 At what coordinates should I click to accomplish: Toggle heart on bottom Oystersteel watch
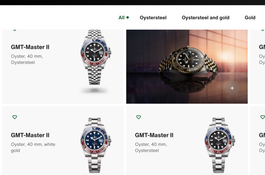click(139, 117)
